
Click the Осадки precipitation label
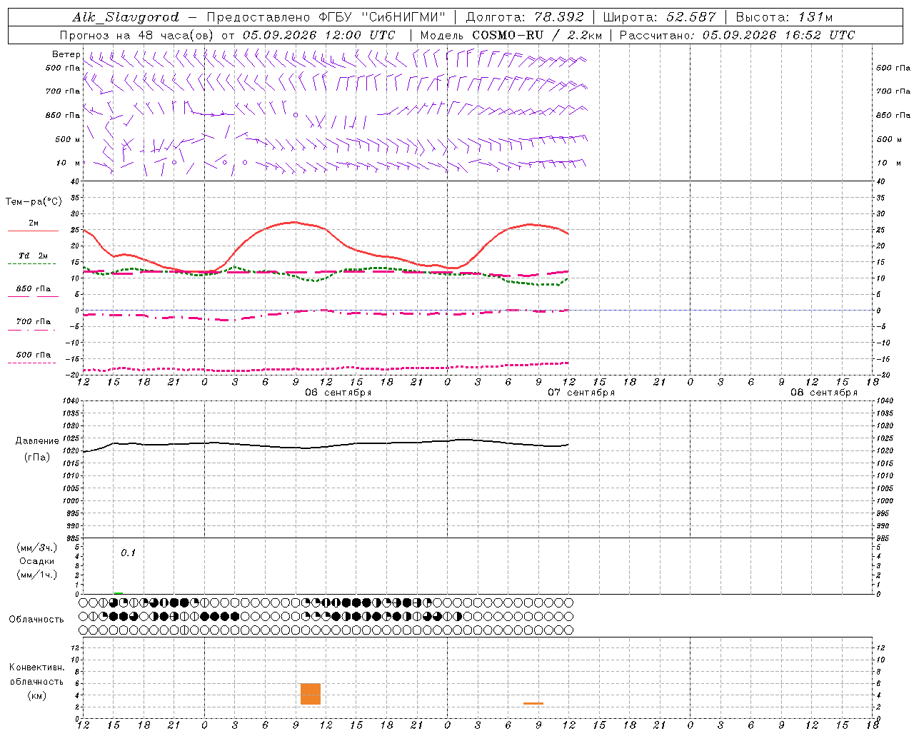[x=36, y=561]
